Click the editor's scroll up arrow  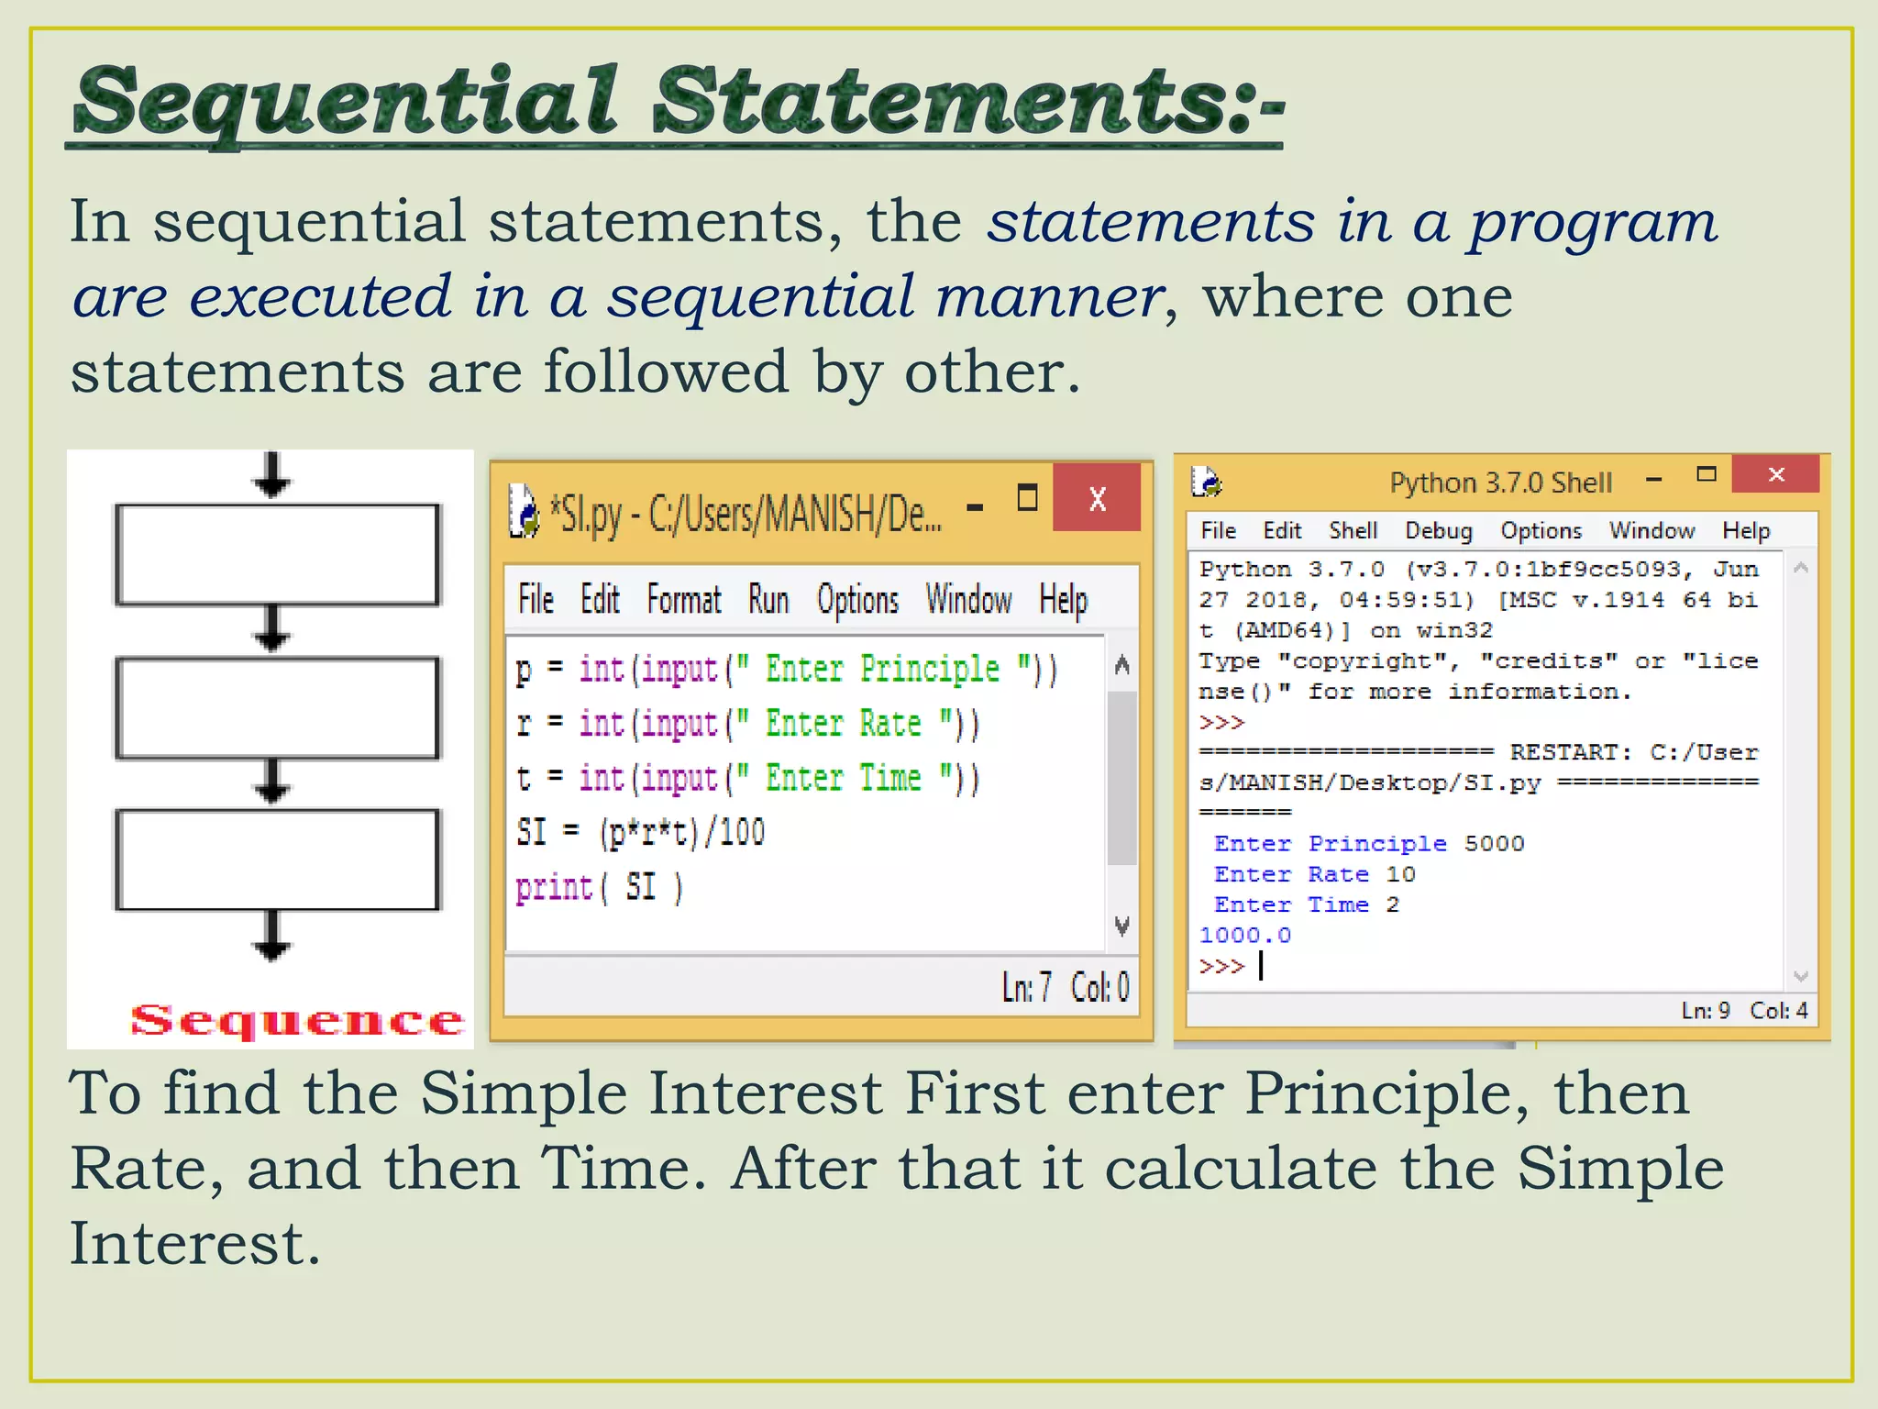click(x=1121, y=665)
